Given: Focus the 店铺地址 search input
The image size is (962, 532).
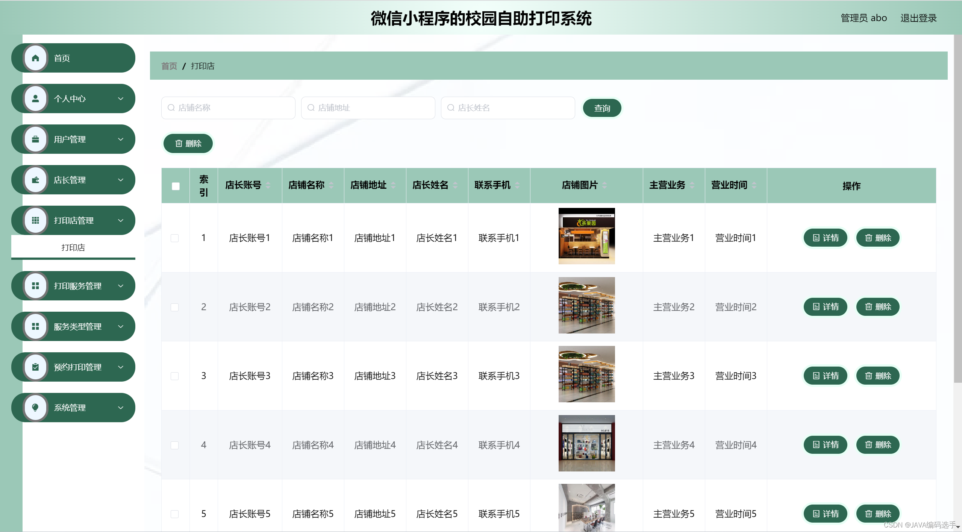Looking at the screenshot, I should (368, 108).
